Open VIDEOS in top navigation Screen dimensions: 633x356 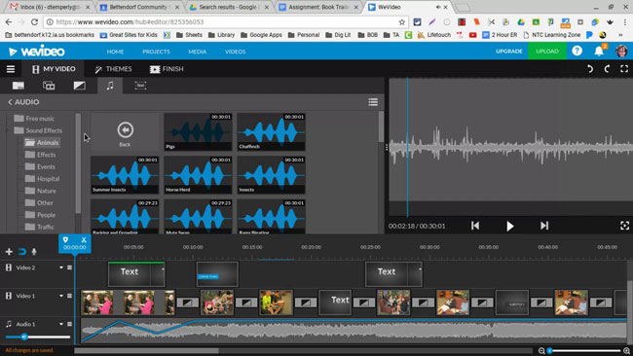tap(235, 52)
